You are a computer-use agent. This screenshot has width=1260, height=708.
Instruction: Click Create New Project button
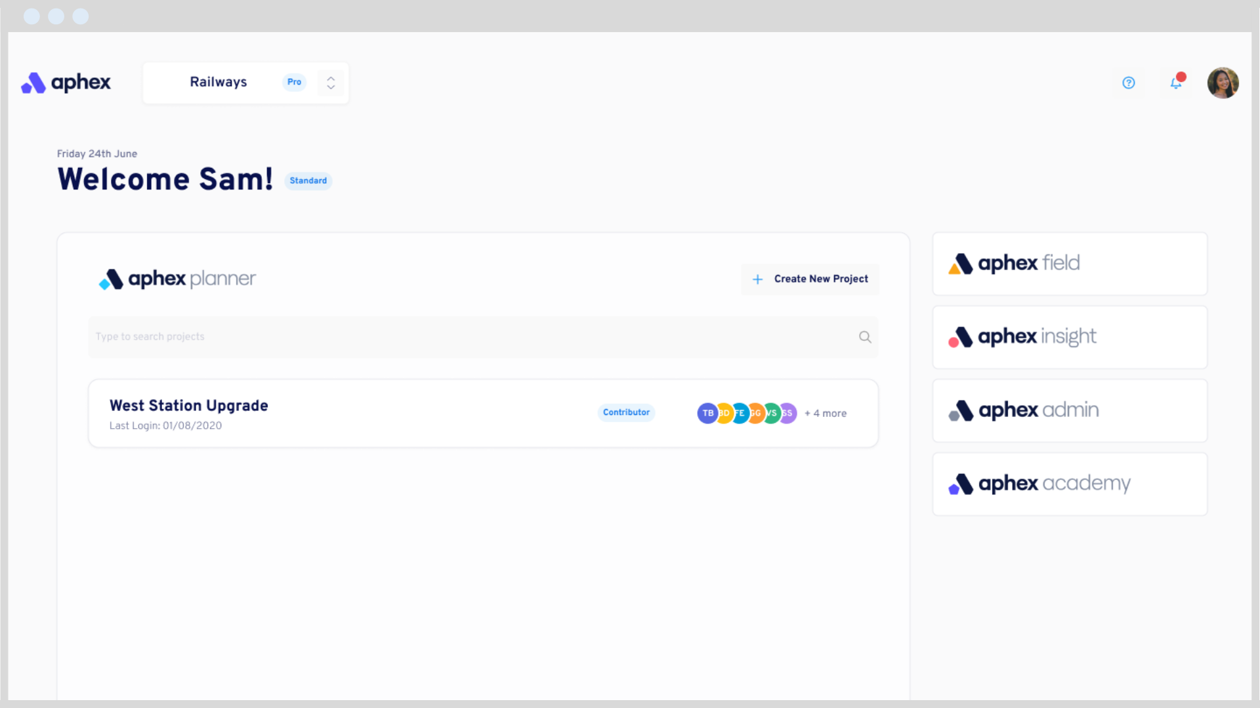(810, 279)
